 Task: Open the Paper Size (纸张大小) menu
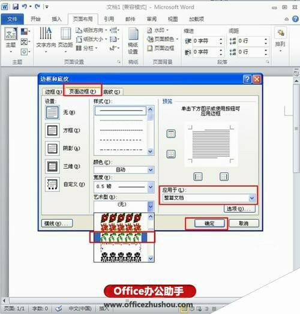coord(92,39)
